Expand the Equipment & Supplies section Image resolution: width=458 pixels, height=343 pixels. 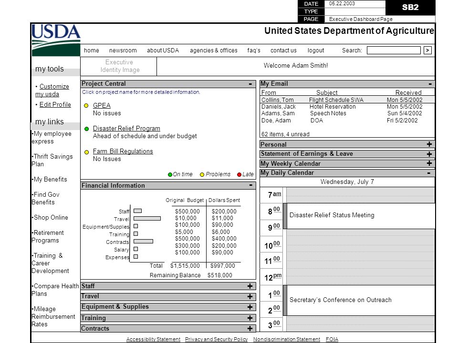250,307
